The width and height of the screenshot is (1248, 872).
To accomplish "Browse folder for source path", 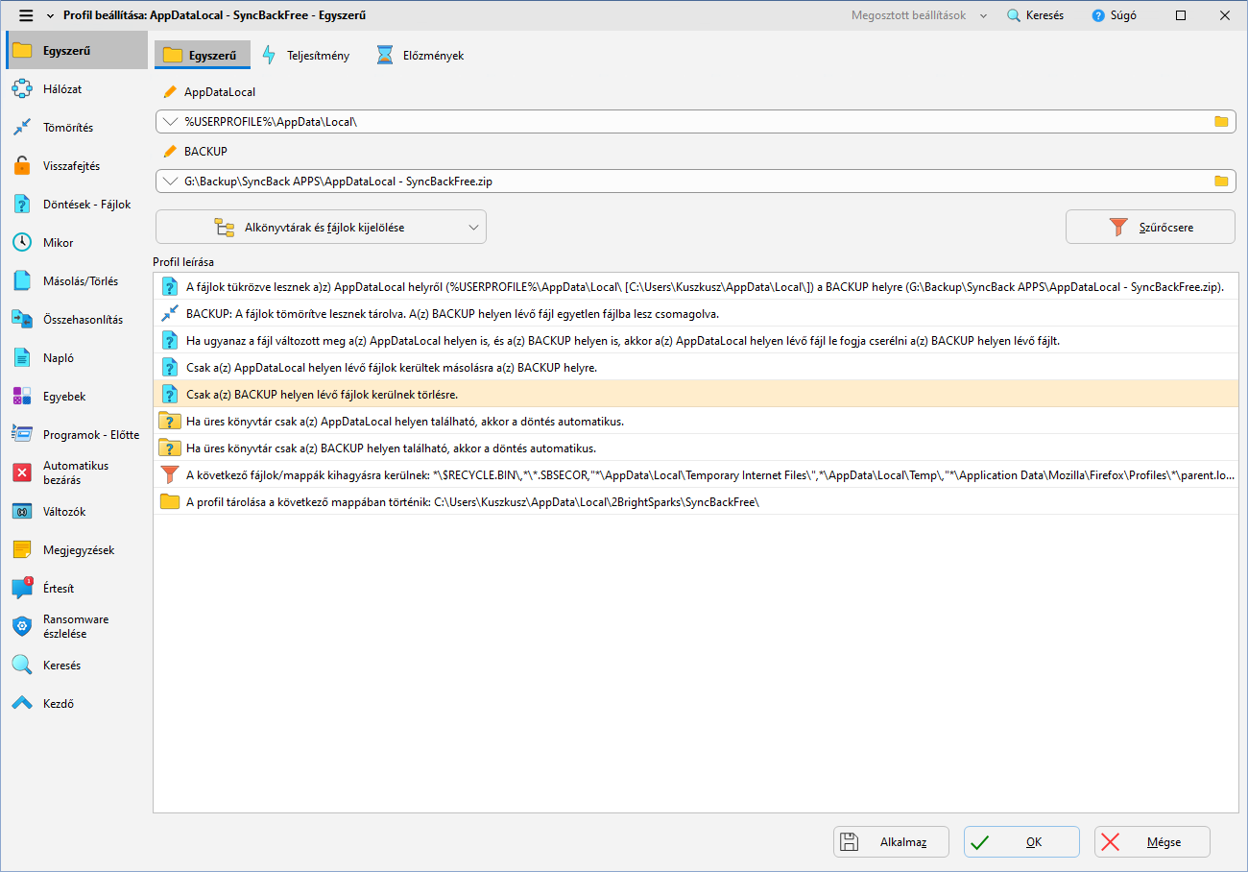I will tap(1221, 122).
